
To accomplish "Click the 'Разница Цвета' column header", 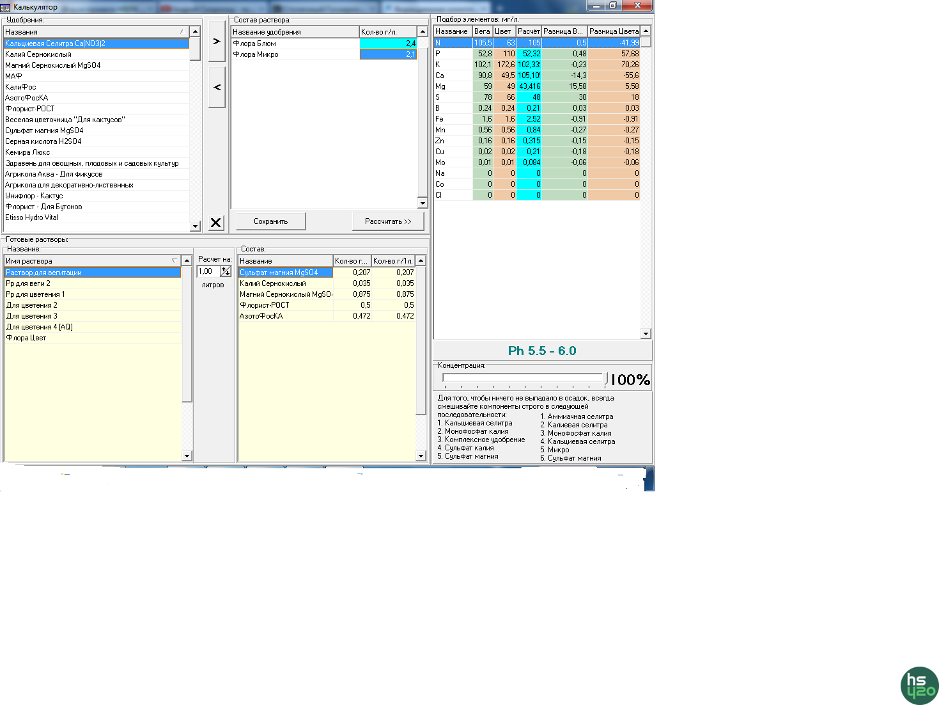I will coord(613,31).
